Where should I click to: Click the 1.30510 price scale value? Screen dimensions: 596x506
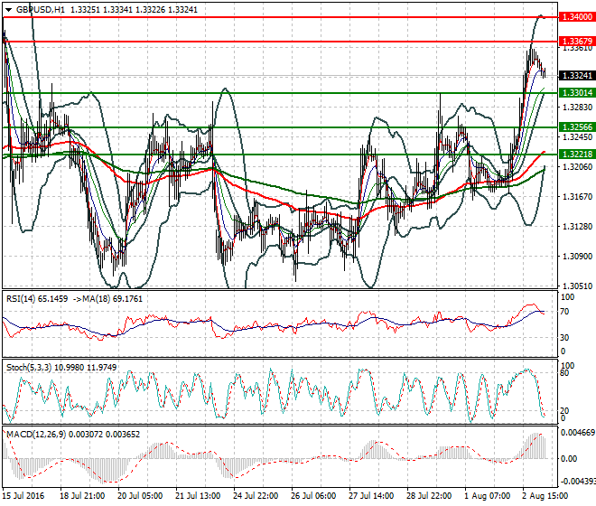tap(577, 286)
